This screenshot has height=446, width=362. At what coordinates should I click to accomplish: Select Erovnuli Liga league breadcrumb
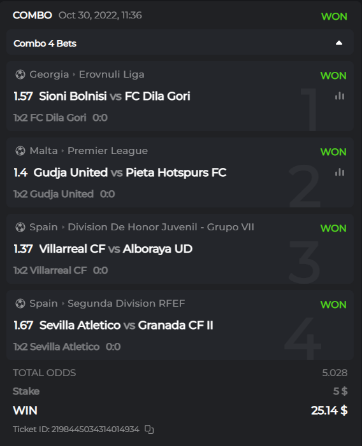pyautogui.click(x=112, y=74)
